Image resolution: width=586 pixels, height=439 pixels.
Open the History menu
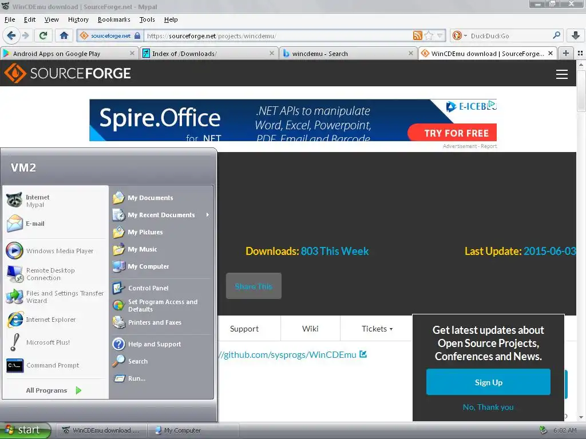click(x=78, y=19)
